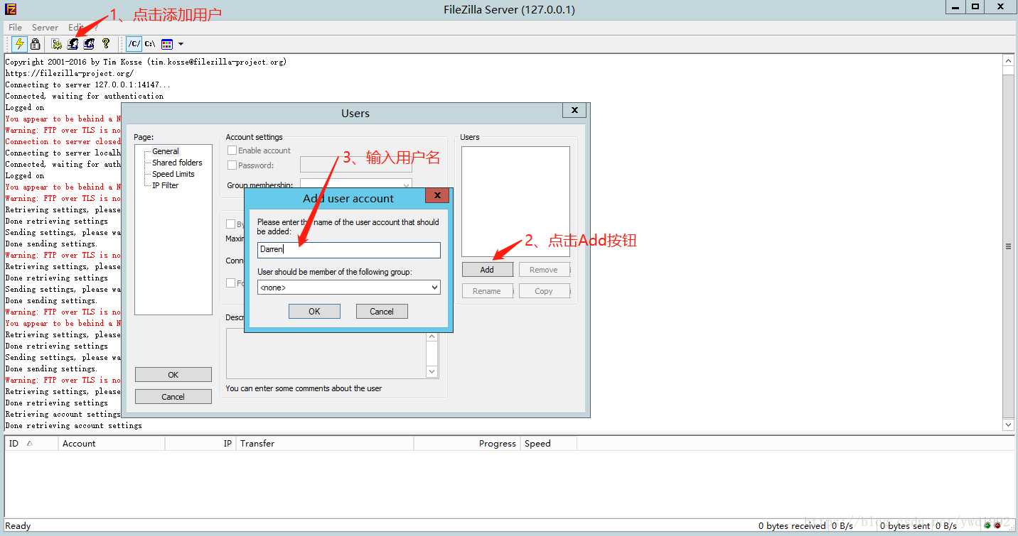Sort by the IP column header
1018x536 pixels.
pos(200,444)
